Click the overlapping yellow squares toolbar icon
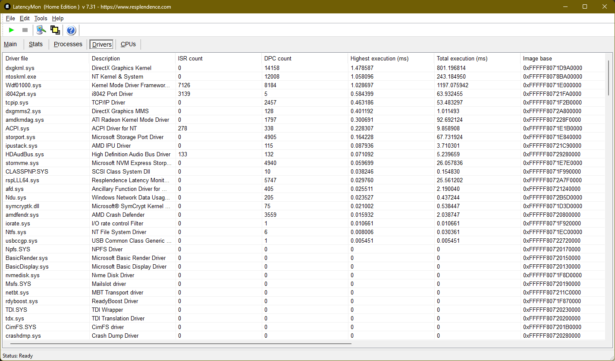The image size is (615, 361). point(55,30)
